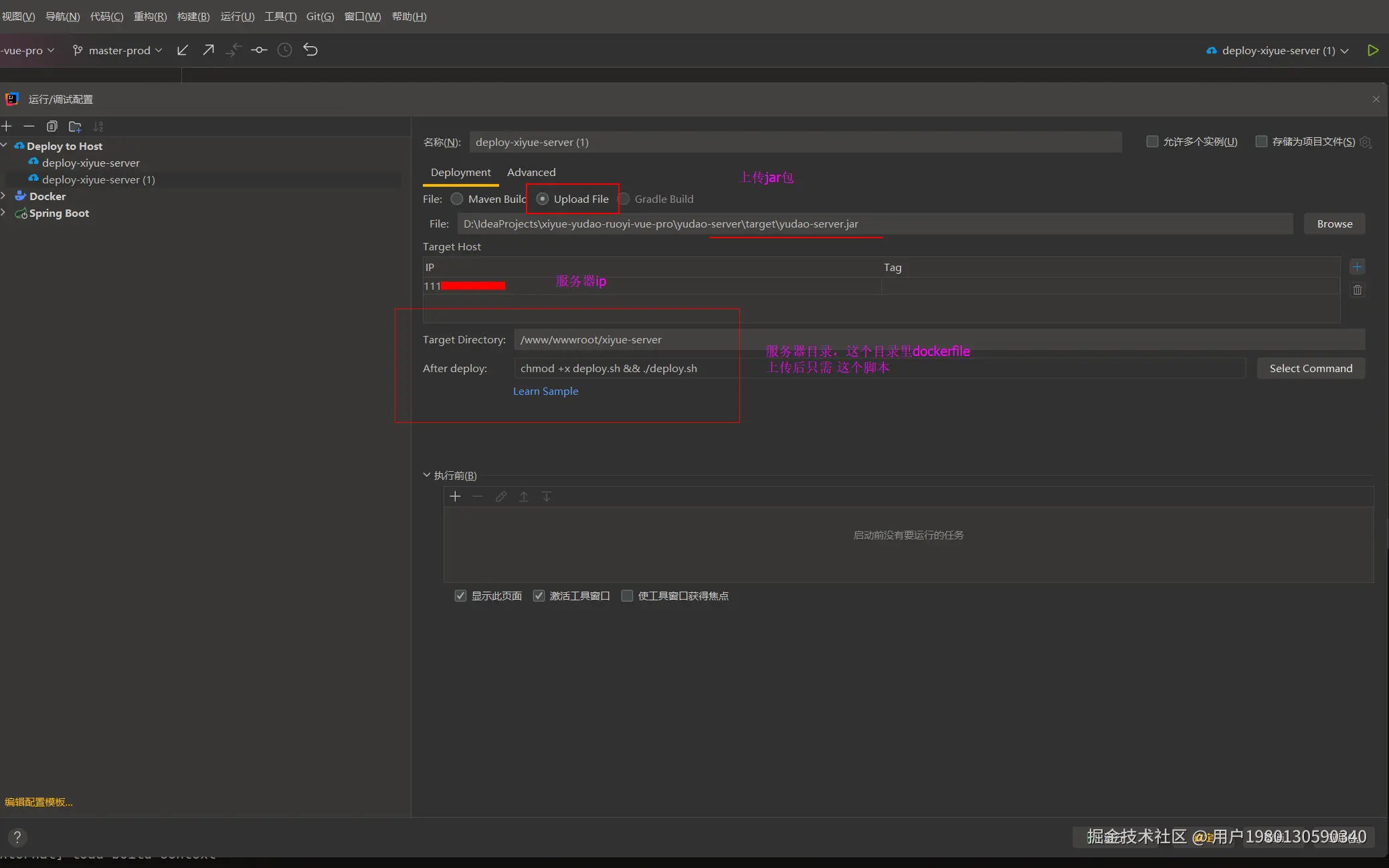
Task: Click the Browse button
Action: (1334, 224)
